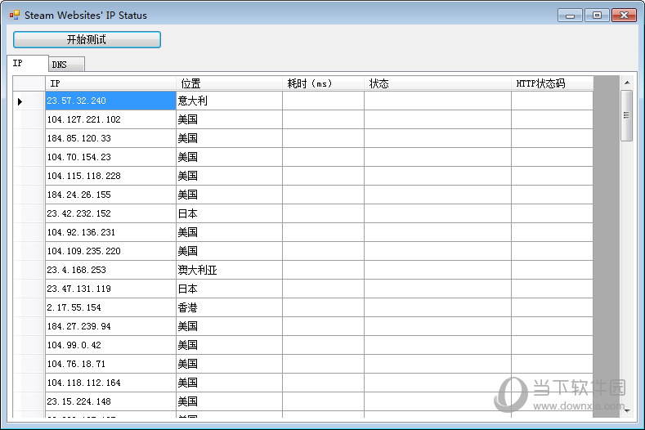Select IP cell 184.85.120.33

tap(110, 138)
